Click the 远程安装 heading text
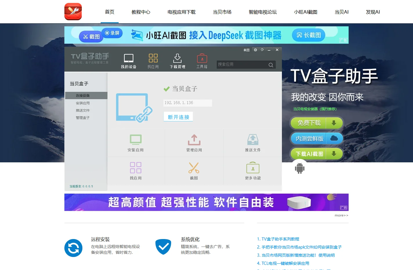 [100, 239]
